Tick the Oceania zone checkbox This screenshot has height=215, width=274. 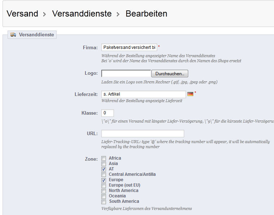104,196
